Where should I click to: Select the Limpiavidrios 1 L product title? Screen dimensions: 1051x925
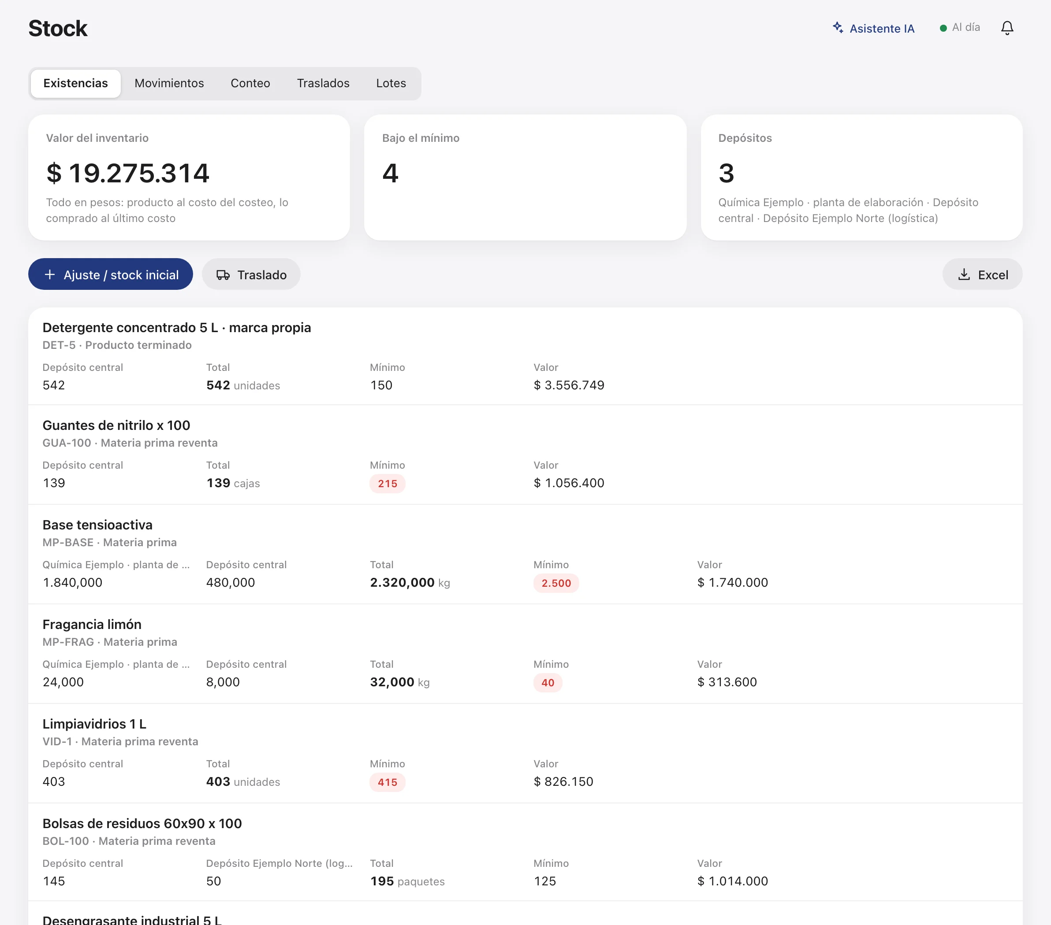click(x=95, y=724)
